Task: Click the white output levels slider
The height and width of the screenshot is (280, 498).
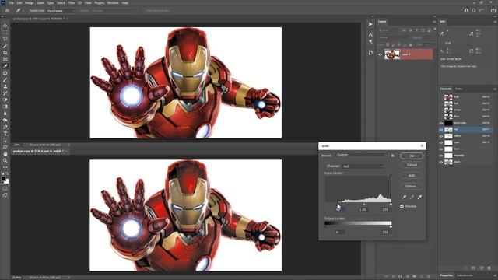Action: pyautogui.click(x=391, y=226)
